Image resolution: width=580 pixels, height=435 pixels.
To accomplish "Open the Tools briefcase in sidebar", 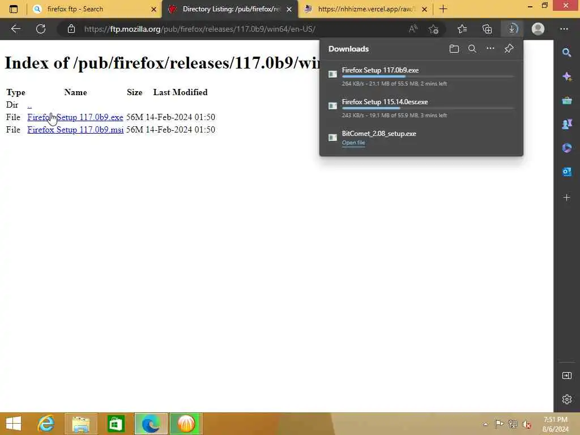I will click(566, 100).
